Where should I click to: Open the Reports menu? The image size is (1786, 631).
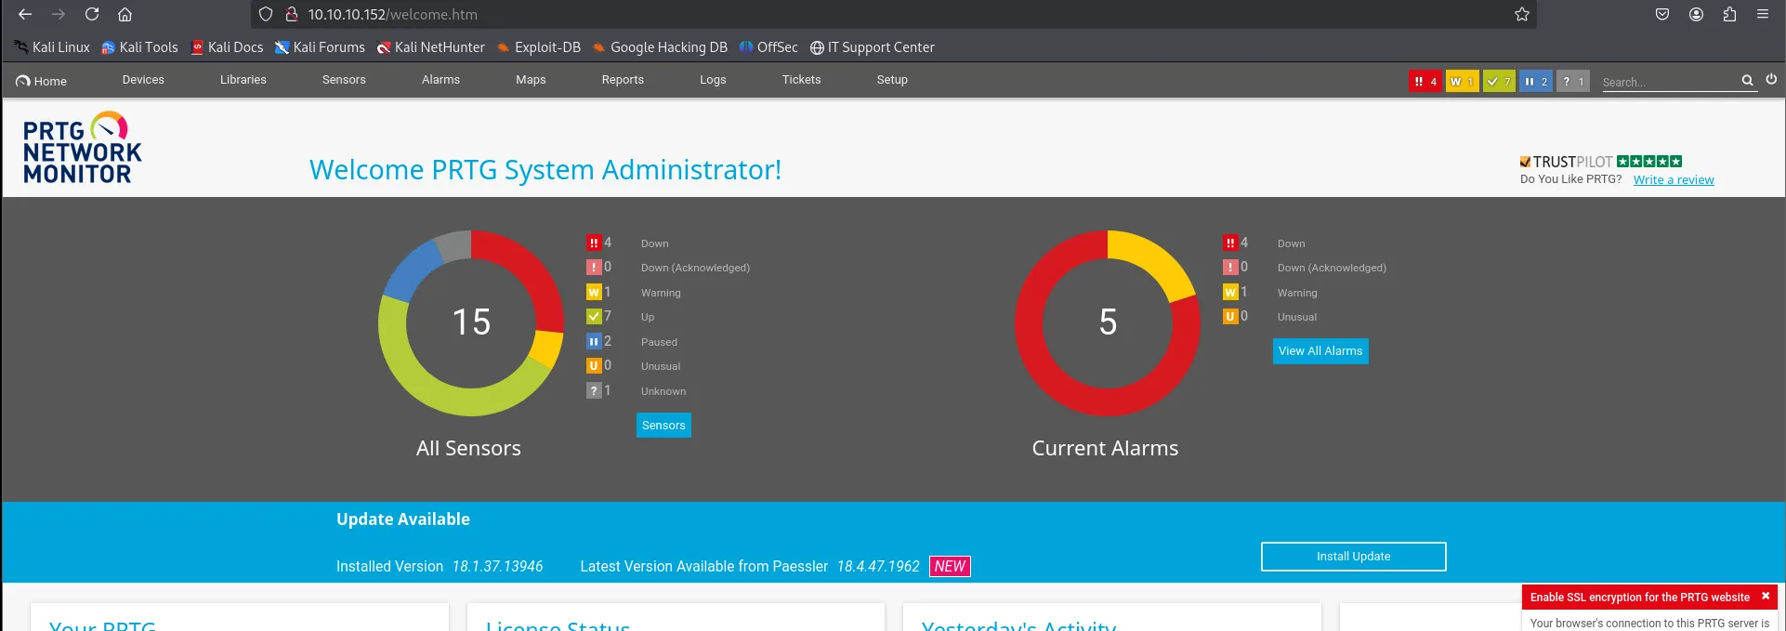(623, 80)
